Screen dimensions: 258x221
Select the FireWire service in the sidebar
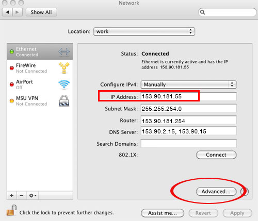pyautogui.click(x=40, y=68)
